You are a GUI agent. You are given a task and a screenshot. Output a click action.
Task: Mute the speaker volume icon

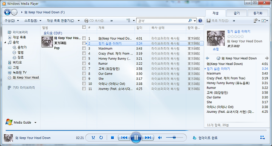pos(160,138)
